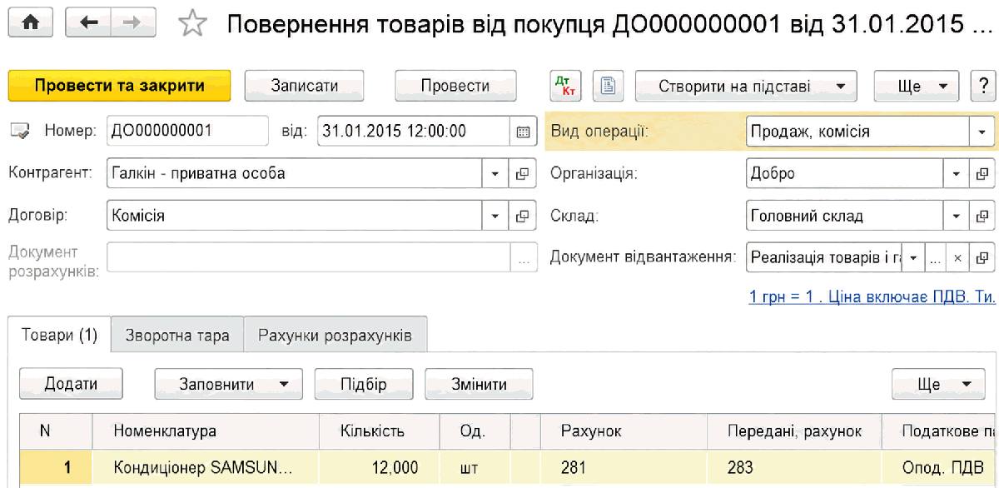Switch to Товари (1) tab
This screenshot has height=488, width=999.
(59, 336)
